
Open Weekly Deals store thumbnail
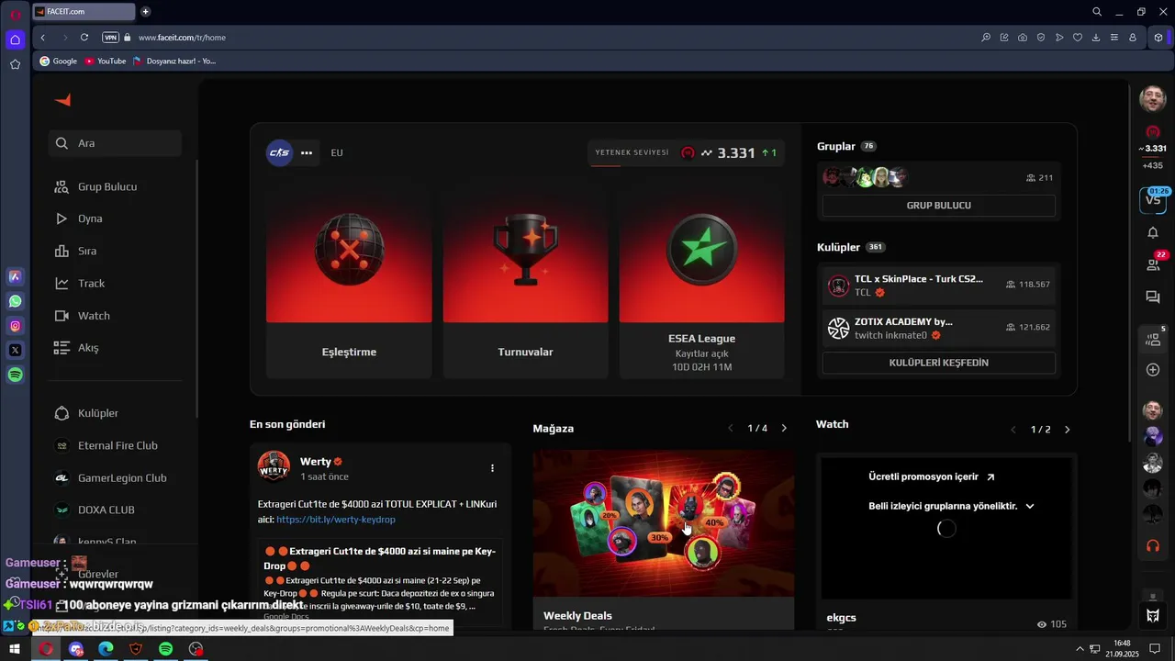click(664, 523)
